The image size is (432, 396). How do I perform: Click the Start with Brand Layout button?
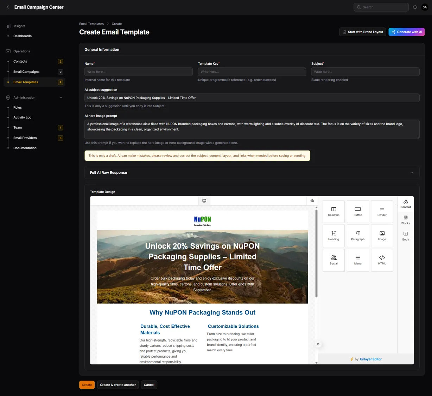[x=363, y=32]
